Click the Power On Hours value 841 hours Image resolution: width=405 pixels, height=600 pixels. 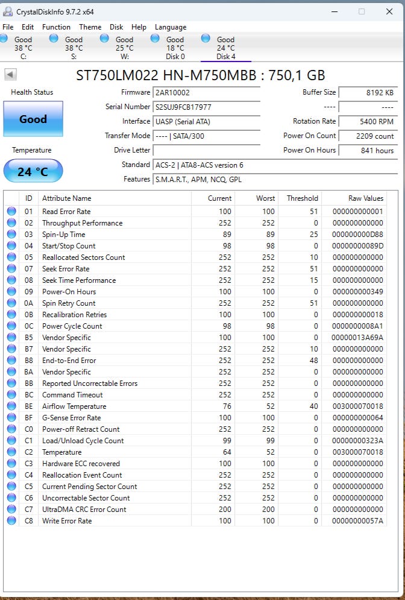[368, 150]
